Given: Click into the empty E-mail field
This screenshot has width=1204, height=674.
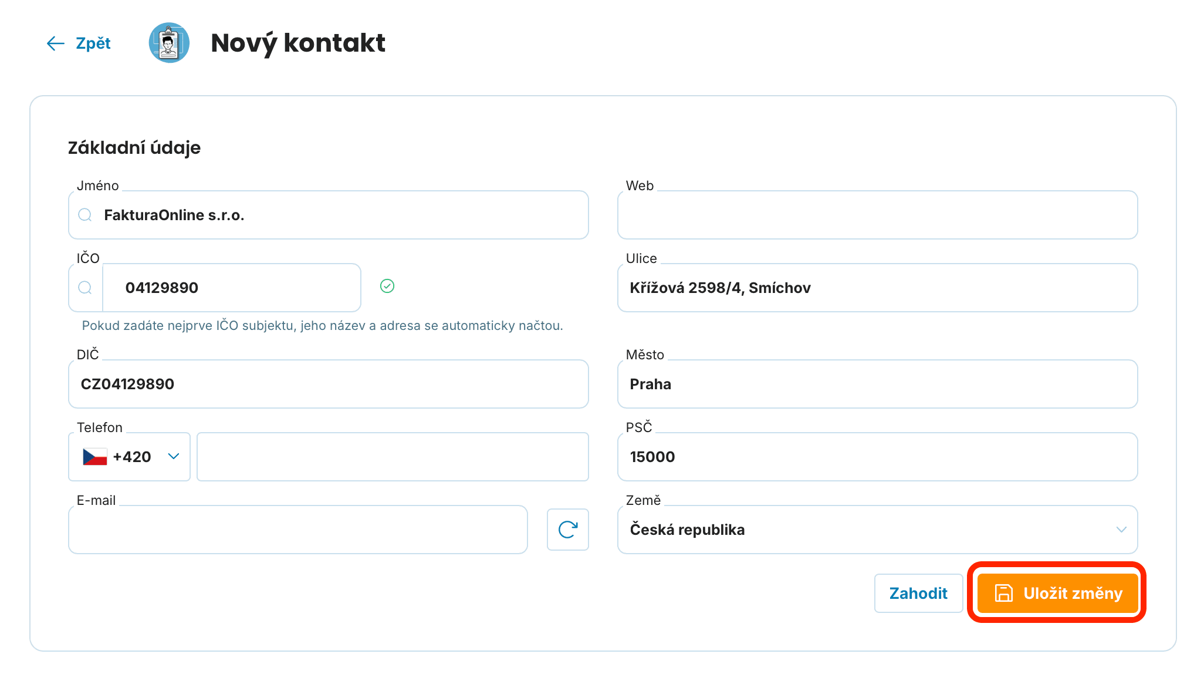Looking at the screenshot, I should tap(298, 530).
